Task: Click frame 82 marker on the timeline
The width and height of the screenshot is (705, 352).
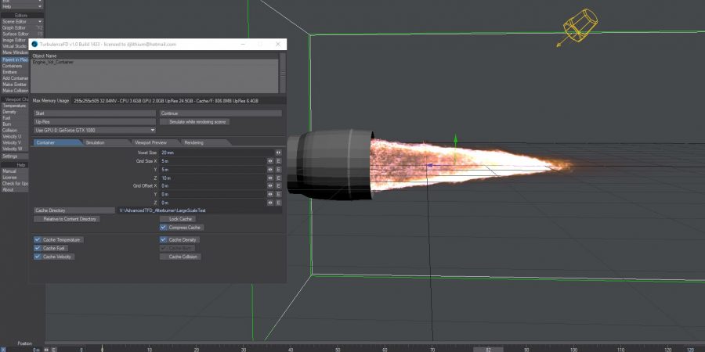Action: pos(488,350)
